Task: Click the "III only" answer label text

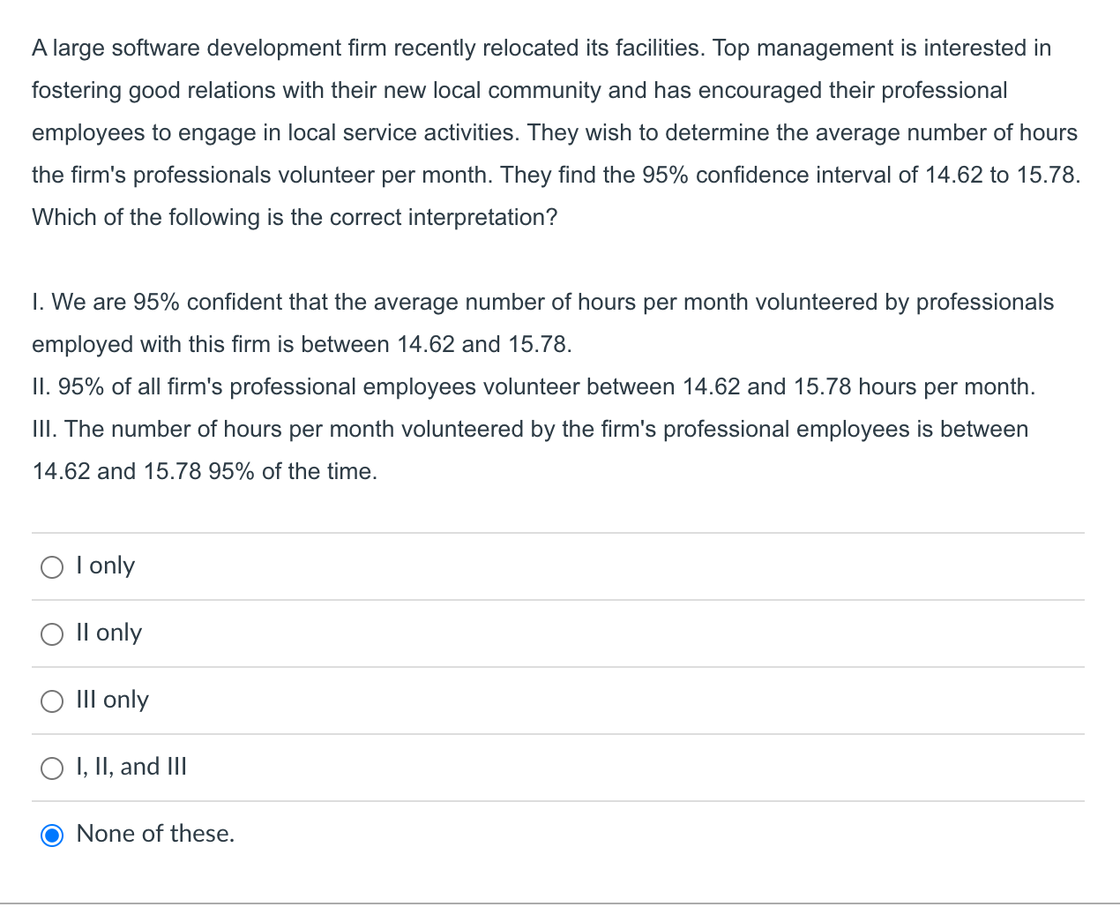Action: point(111,701)
